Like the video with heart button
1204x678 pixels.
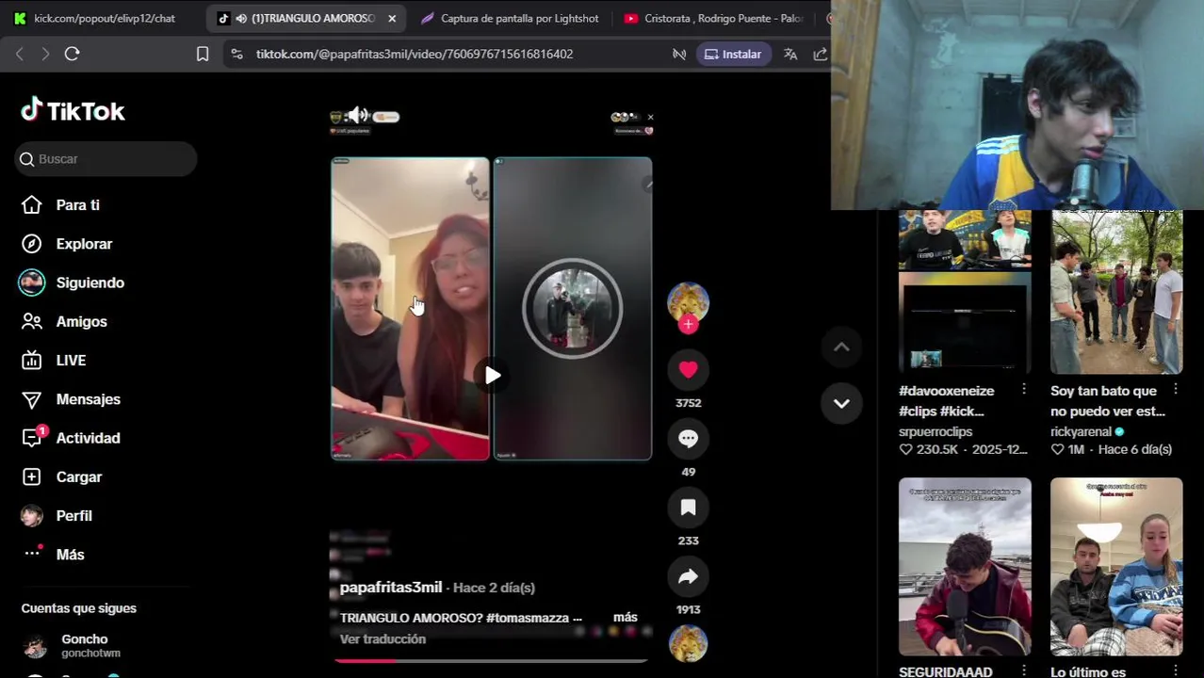click(688, 369)
